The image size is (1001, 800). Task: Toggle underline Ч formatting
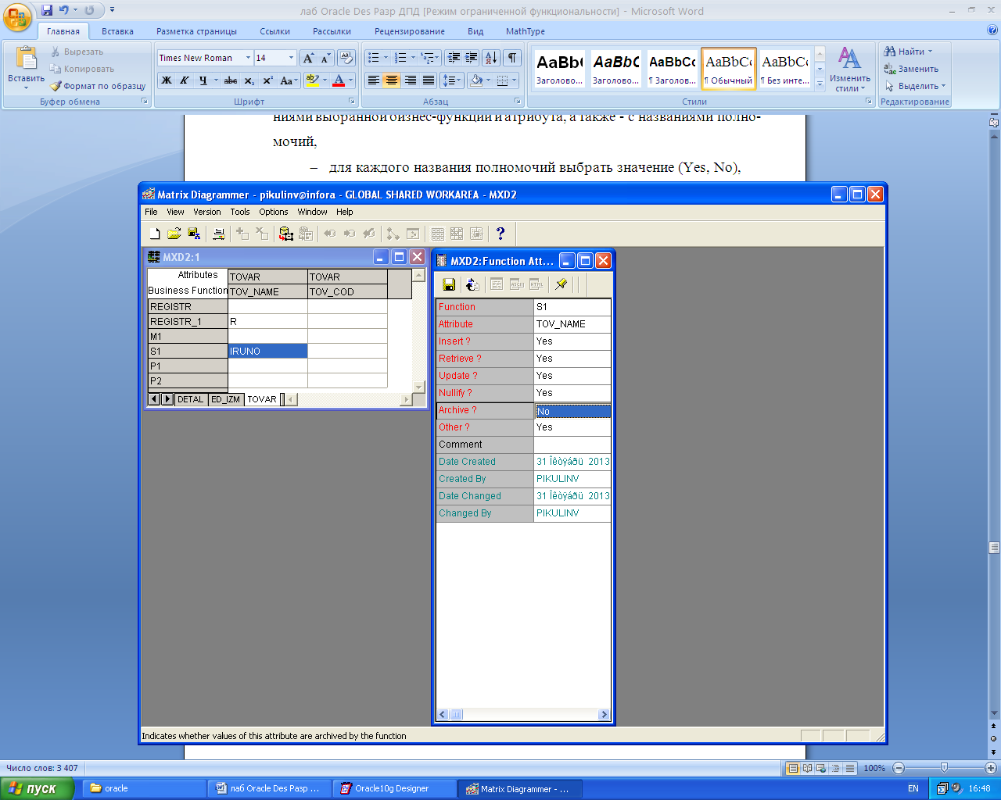pyautogui.click(x=203, y=80)
